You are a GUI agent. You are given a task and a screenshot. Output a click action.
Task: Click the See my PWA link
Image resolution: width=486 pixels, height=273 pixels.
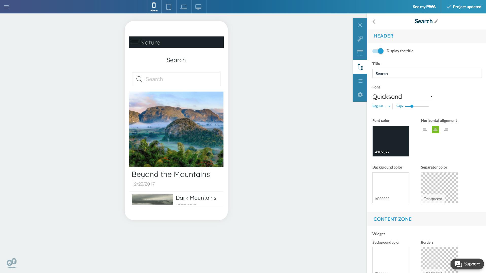pyautogui.click(x=424, y=7)
